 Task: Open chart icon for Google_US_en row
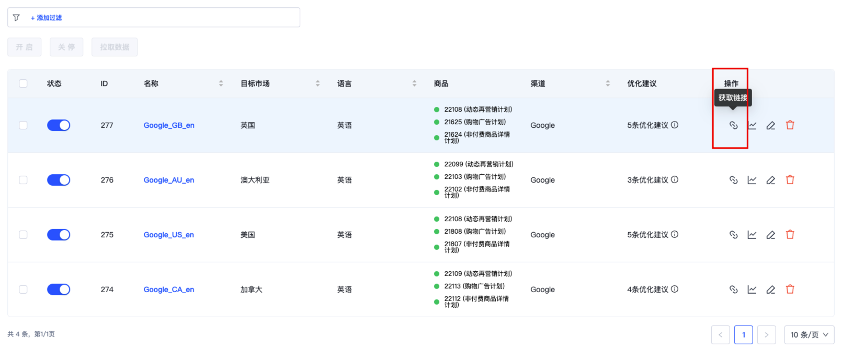(752, 235)
